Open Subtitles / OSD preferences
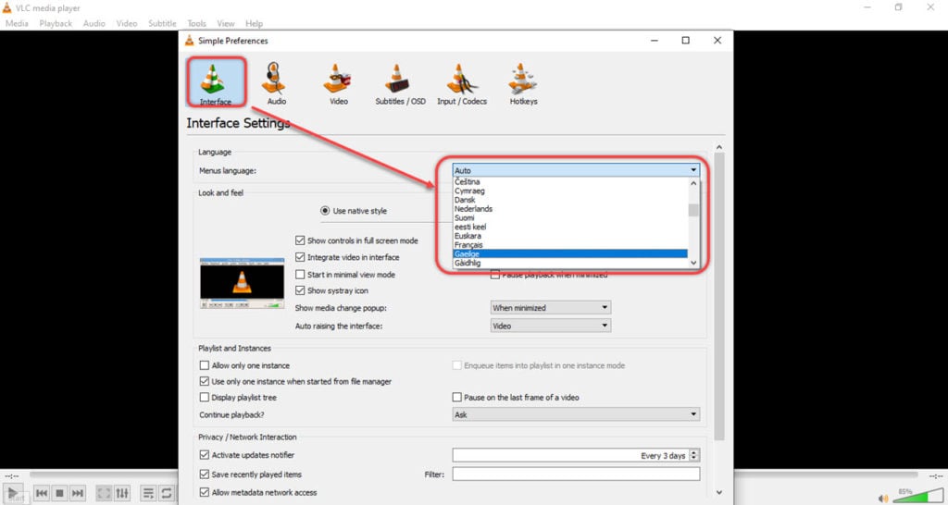Image resolution: width=948 pixels, height=505 pixels. (x=400, y=83)
